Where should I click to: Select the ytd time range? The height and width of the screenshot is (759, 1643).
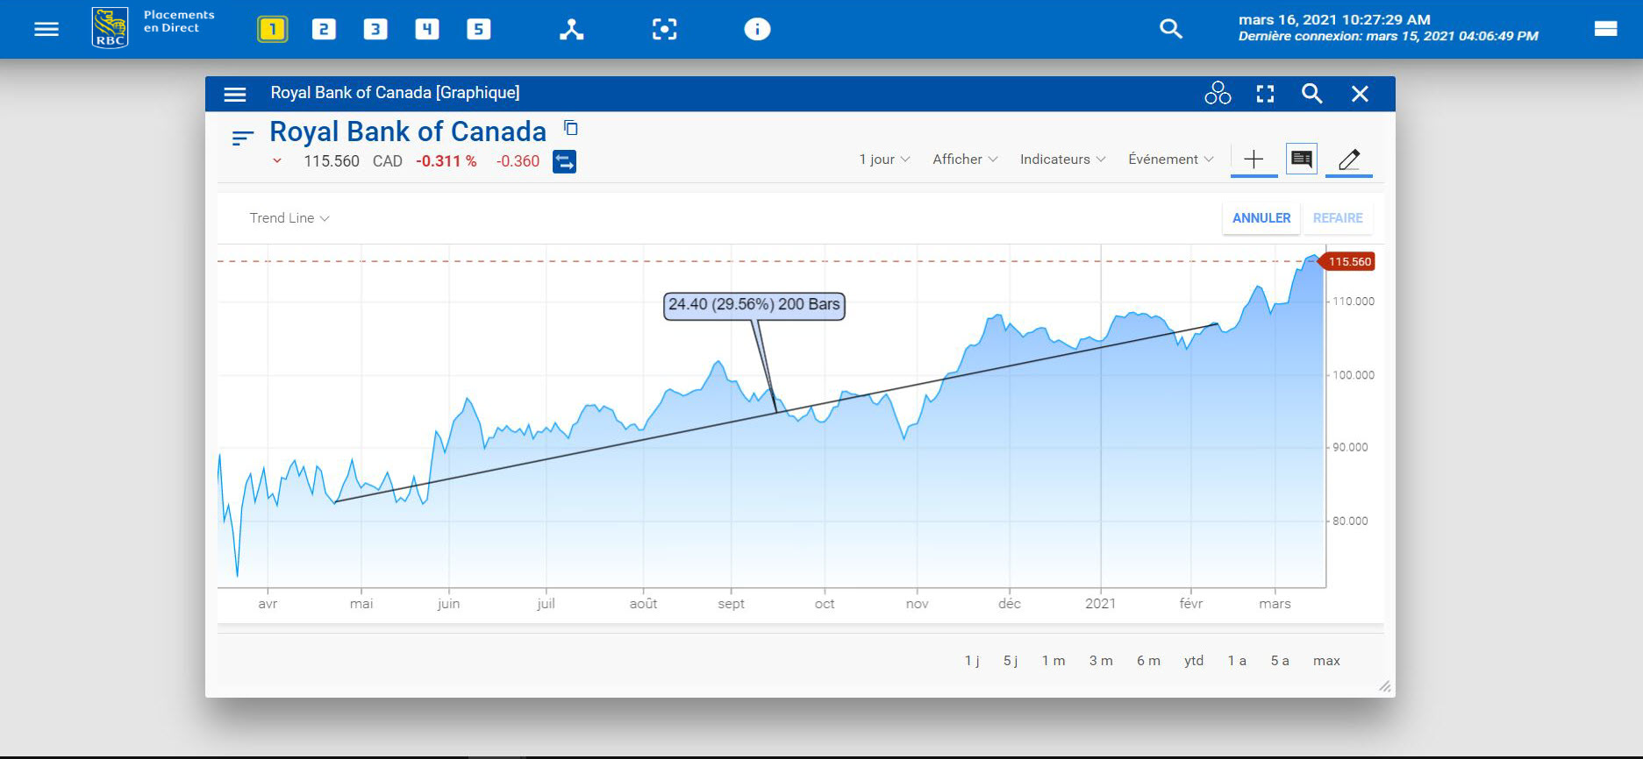1194,661
